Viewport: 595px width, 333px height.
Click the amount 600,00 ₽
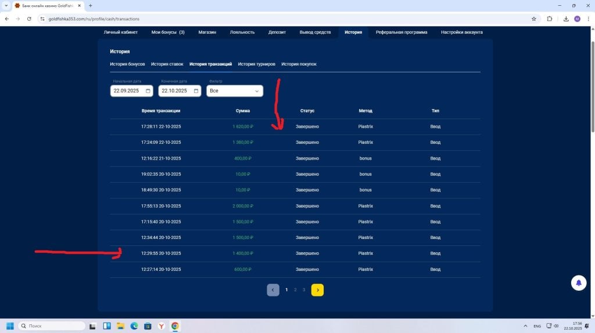coord(243,269)
